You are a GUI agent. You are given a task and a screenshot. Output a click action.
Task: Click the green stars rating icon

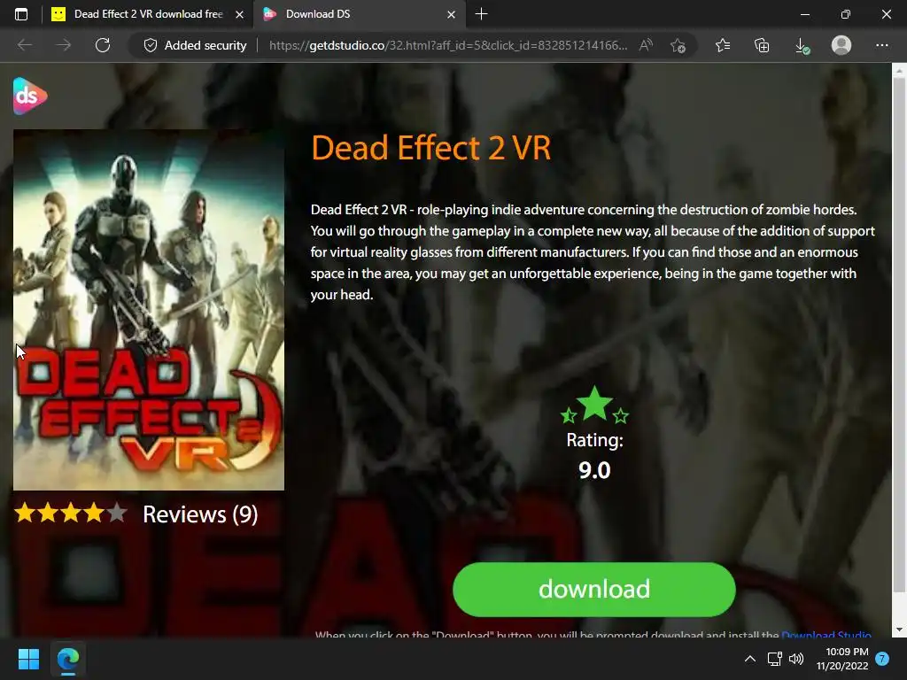coord(594,405)
